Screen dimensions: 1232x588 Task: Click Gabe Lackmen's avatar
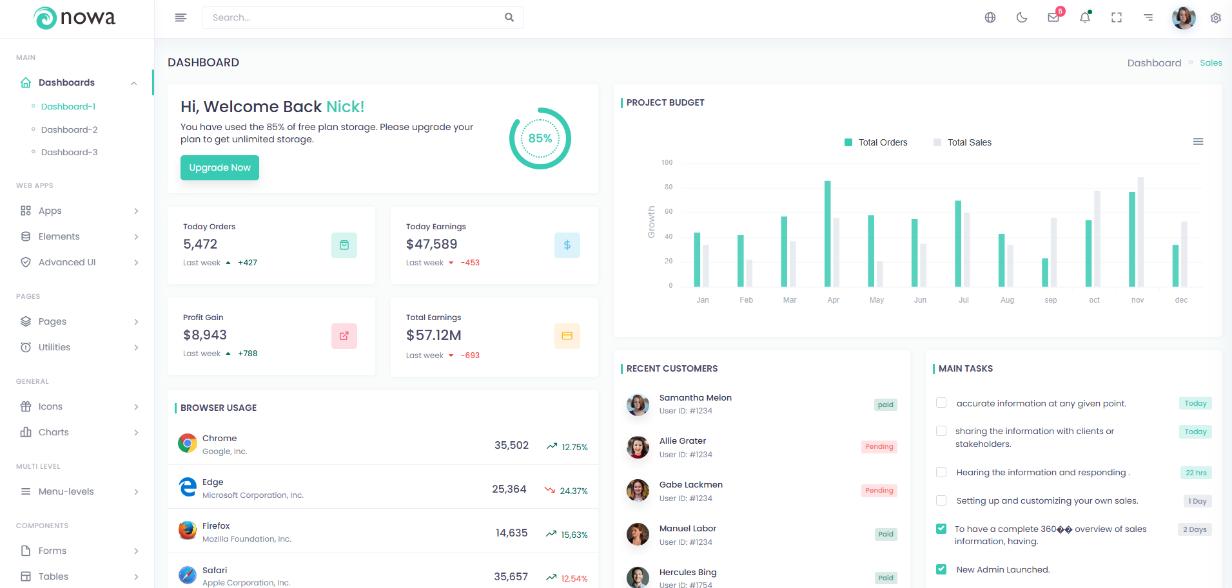coord(638,490)
